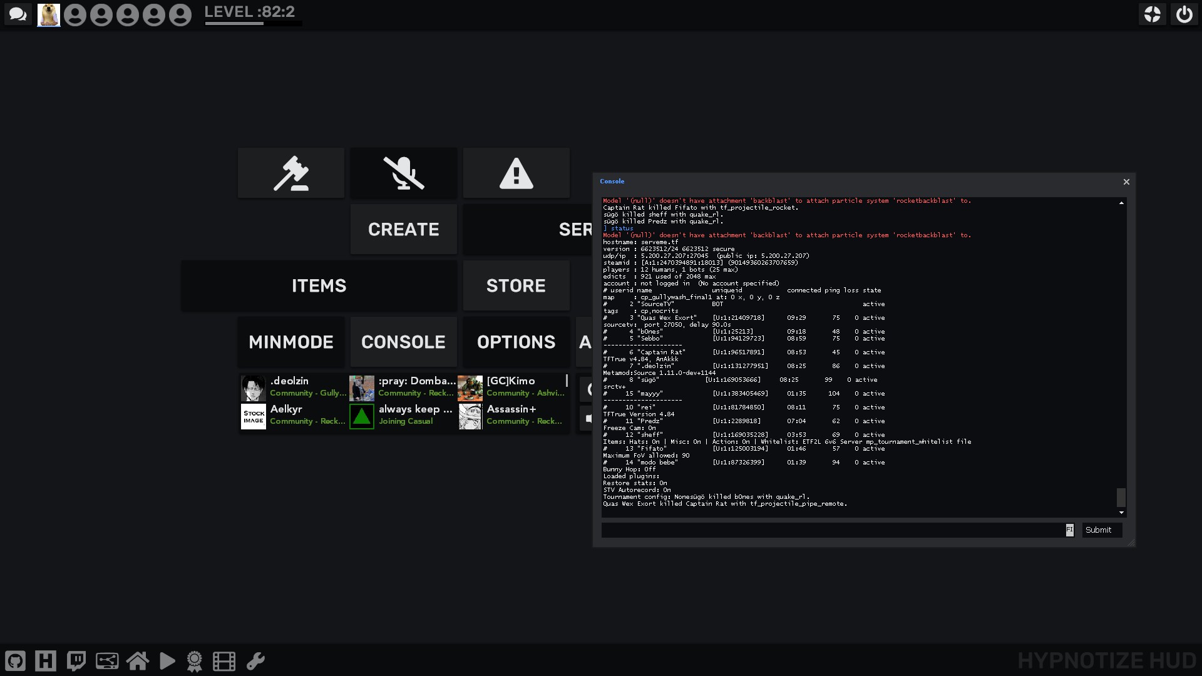1202x676 pixels.
Task: Click the STORE button
Action: 516,285
